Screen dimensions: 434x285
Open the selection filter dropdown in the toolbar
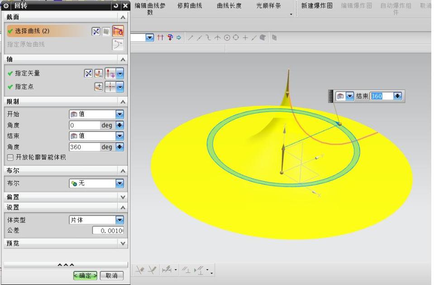149,37
